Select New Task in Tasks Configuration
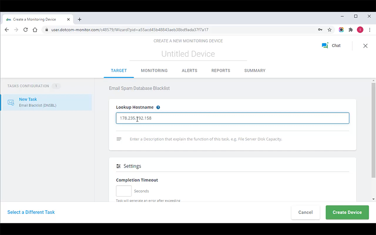 click(28, 99)
